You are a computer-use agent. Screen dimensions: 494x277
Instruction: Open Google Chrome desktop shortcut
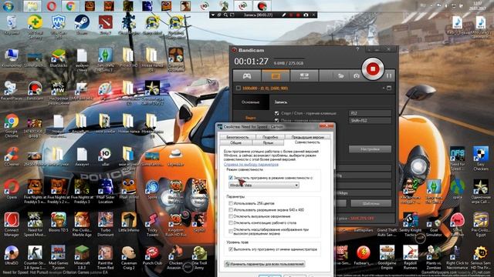pos(12,125)
